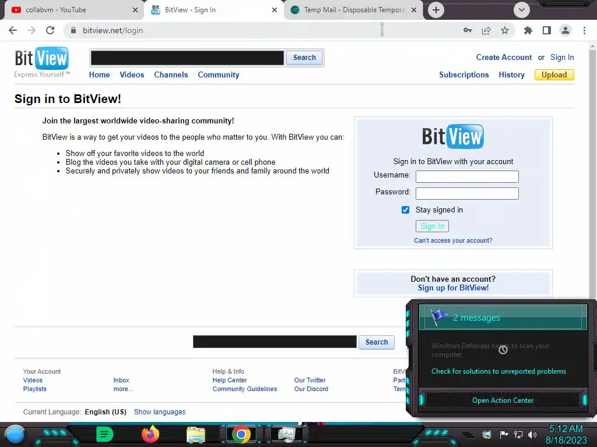Open the footer Playlists link
The image size is (597, 447).
tap(34, 389)
